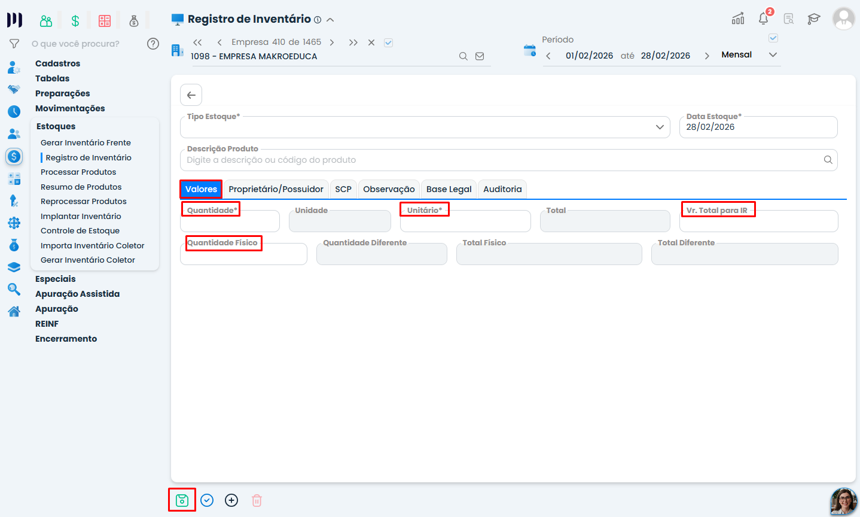Image resolution: width=860 pixels, height=517 pixels.
Task: Click the filter funnel icon in sidebar
Action: (x=14, y=44)
